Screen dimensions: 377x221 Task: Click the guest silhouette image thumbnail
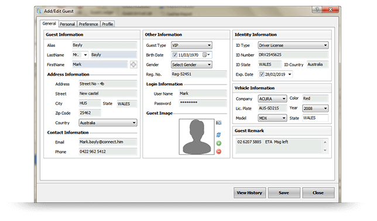click(x=197, y=137)
